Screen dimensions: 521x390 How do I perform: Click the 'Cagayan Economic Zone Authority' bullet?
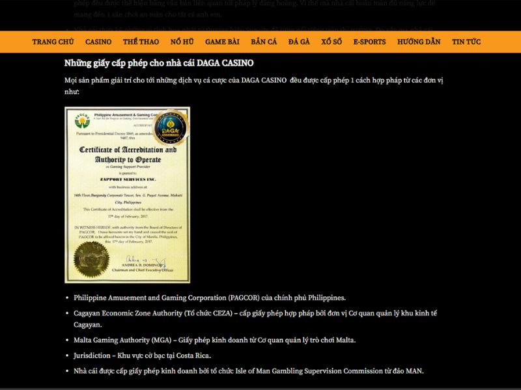point(255,318)
